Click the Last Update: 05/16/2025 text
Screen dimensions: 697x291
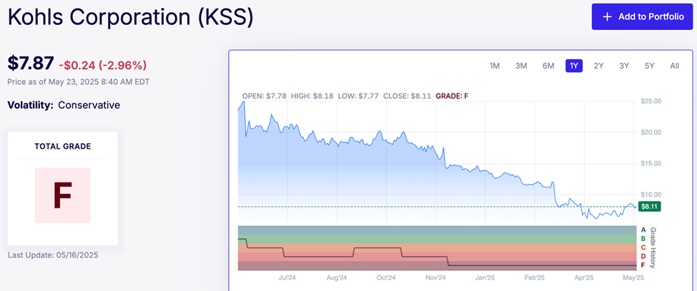[53, 255]
